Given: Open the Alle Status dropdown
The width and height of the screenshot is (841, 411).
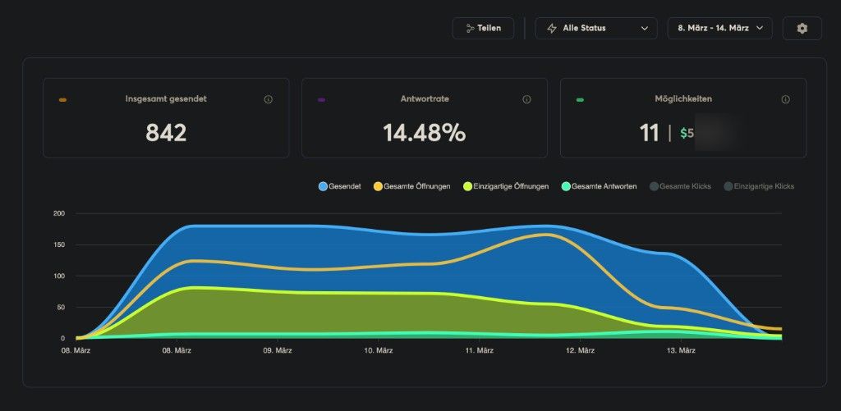Looking at the screenshot, I should tap(595, 28).
